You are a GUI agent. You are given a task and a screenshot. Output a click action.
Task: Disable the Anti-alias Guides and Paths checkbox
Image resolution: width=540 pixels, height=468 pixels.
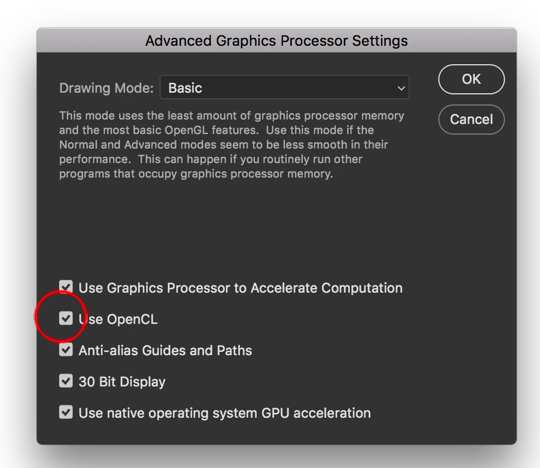coord(66,350)
